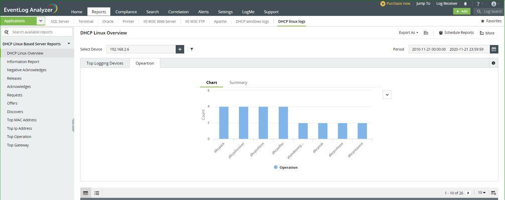The width and height of the screenshot is (505, 200).
Task: Toggle the Operation legend series
Action: click(x=286, y=167)
